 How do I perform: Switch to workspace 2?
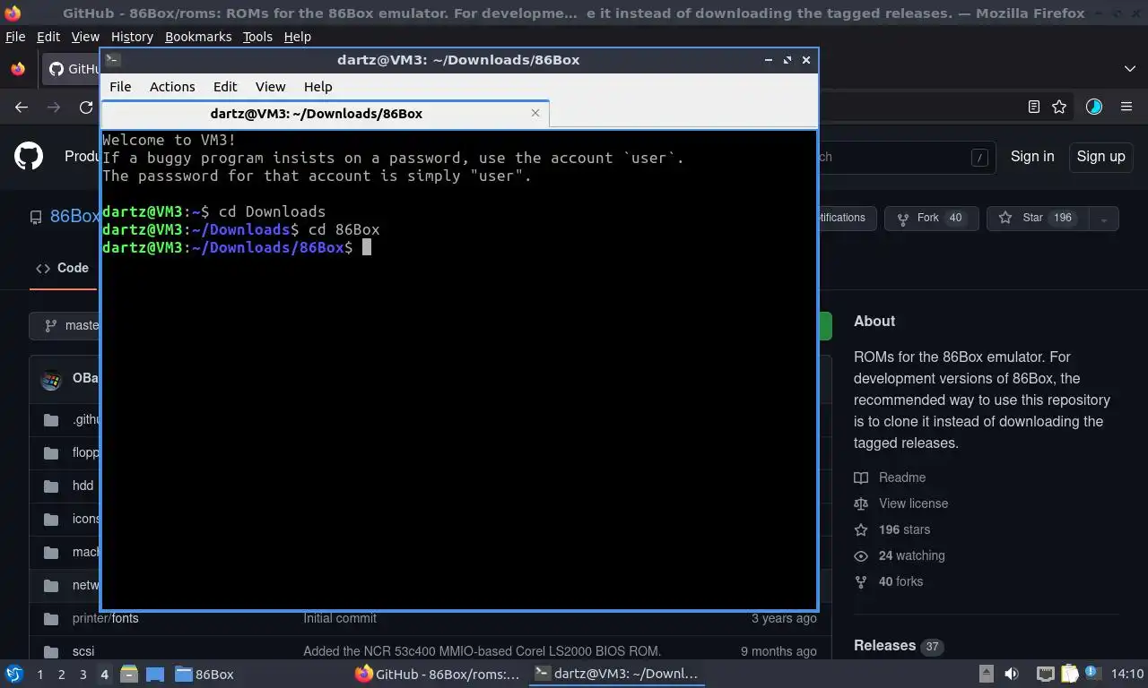tap(61, 675)
